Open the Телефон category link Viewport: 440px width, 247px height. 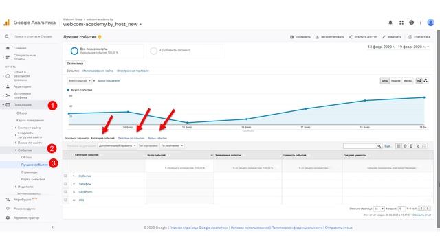[85, 184]
